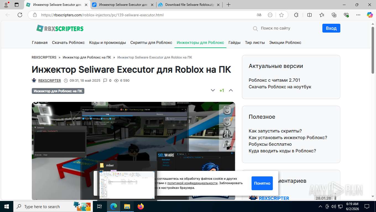This screenshot has width=376, height=212.
Task: Click the Windows taskbar search box
Action: (x=53, y=206)
